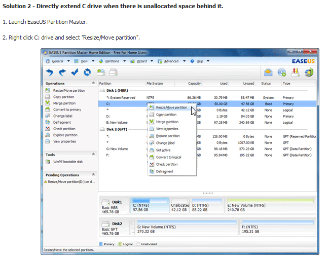Click the bootable CD icon in toolbar

coord(281,72)
